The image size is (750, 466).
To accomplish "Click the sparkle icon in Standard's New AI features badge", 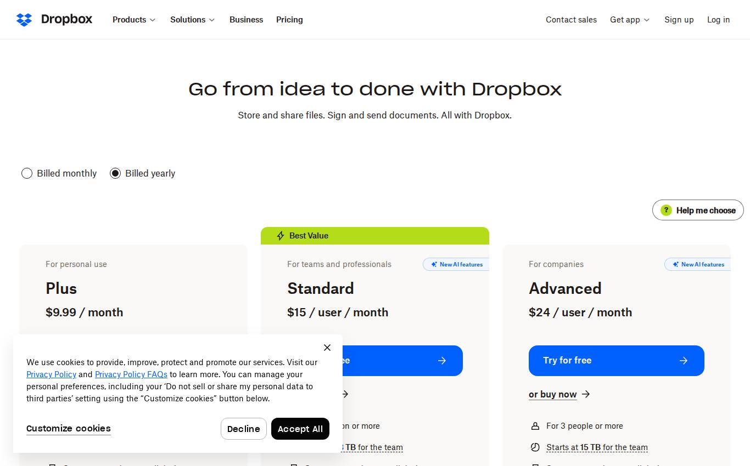I will [434, 264].
